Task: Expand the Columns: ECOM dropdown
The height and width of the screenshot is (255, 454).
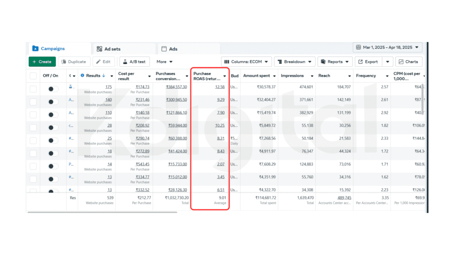Action: pyautogui.click(x=246, y=62)
